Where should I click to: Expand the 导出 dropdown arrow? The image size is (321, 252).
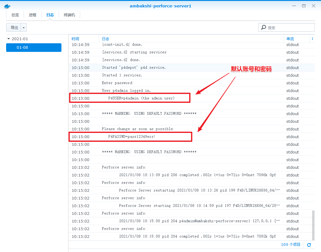point(24,27)
